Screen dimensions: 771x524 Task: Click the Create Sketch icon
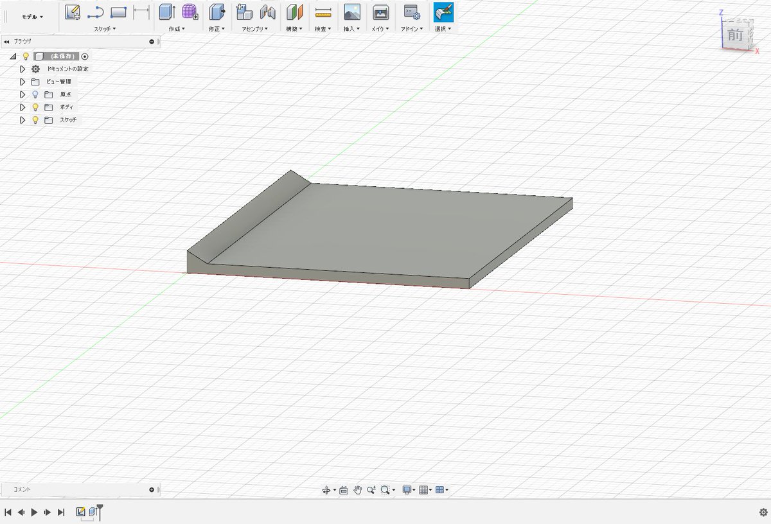73,12
